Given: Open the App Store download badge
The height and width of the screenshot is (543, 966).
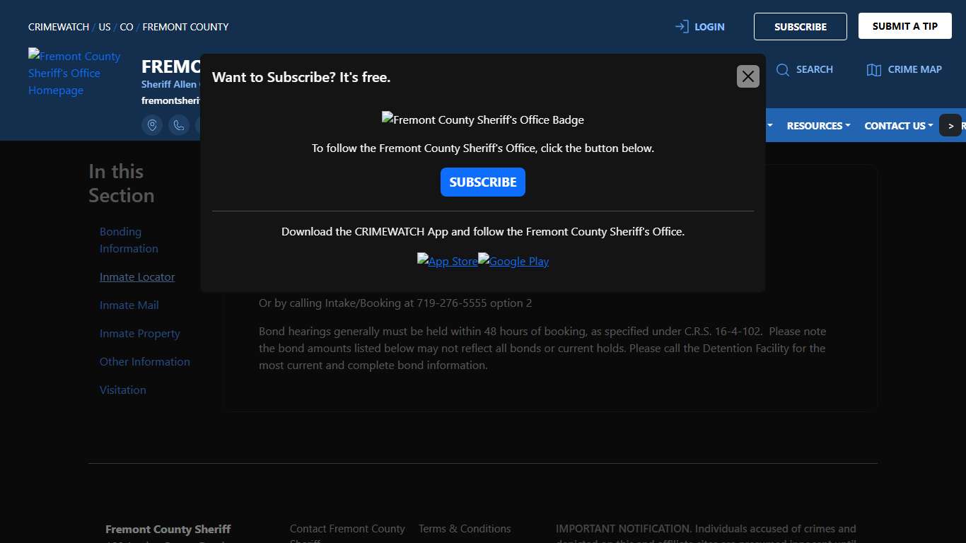Looking at the screenshot, I should point(447,261).
